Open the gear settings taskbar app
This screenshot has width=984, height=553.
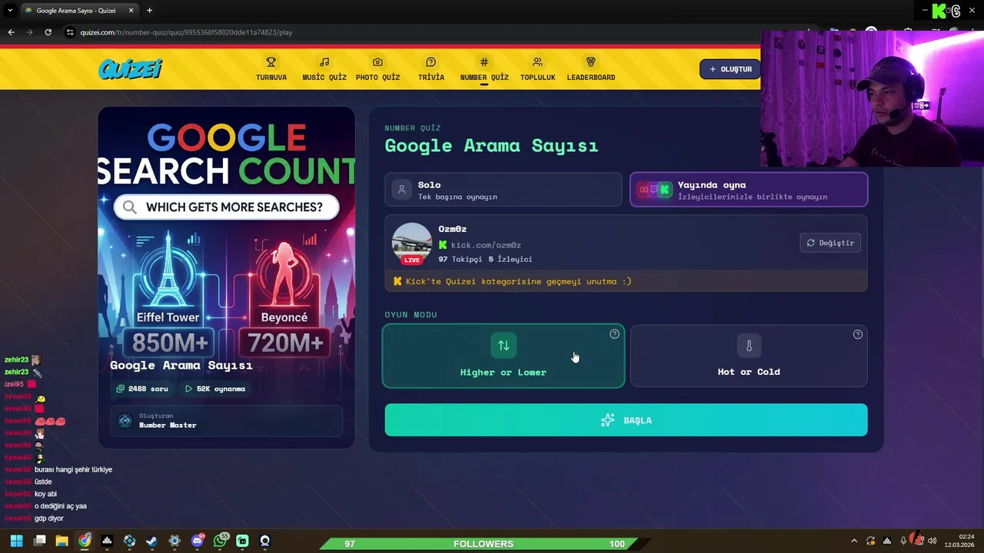[175, 541]
